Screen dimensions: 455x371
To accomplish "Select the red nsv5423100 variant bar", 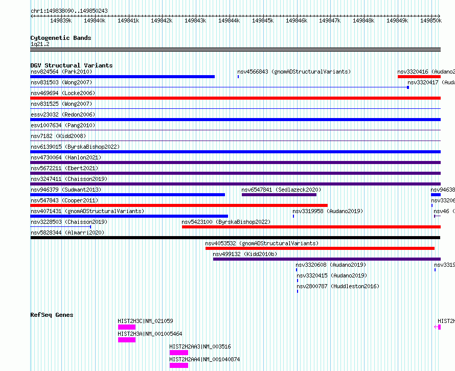I will 311,227.
